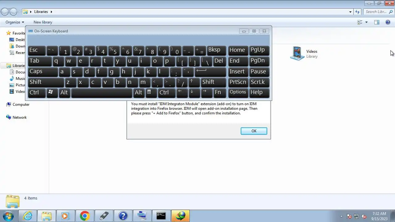Click the down arrow key on keyboard
Image resolution: width=395 pixels, height=222 pixels.
pos(194,93)
